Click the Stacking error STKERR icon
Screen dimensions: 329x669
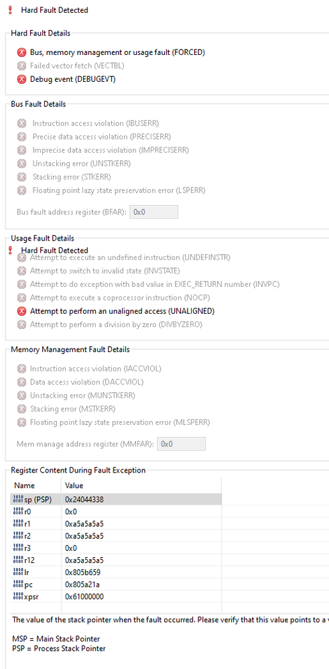21,177
